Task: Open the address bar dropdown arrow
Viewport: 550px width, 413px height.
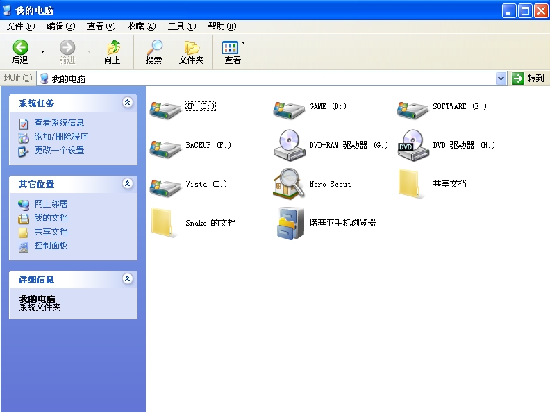Action: point(501,78)
